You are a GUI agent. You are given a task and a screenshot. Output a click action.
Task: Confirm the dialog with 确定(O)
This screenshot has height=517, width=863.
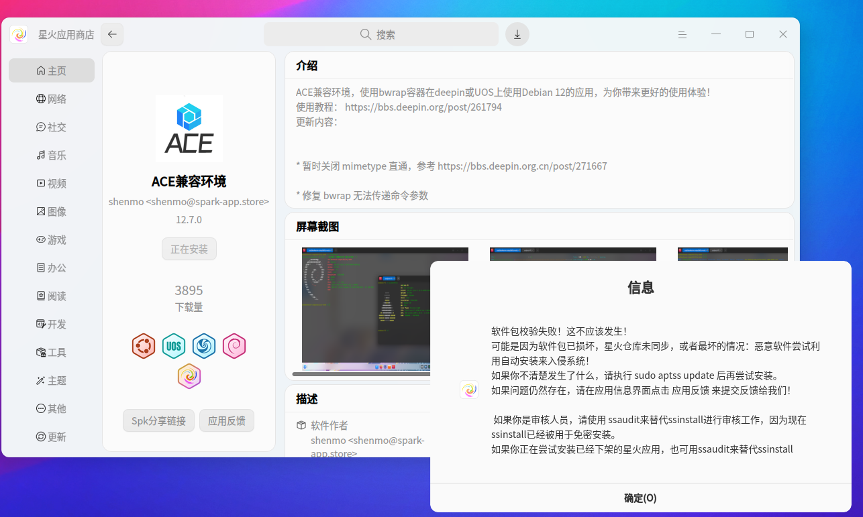pos(640,498)
